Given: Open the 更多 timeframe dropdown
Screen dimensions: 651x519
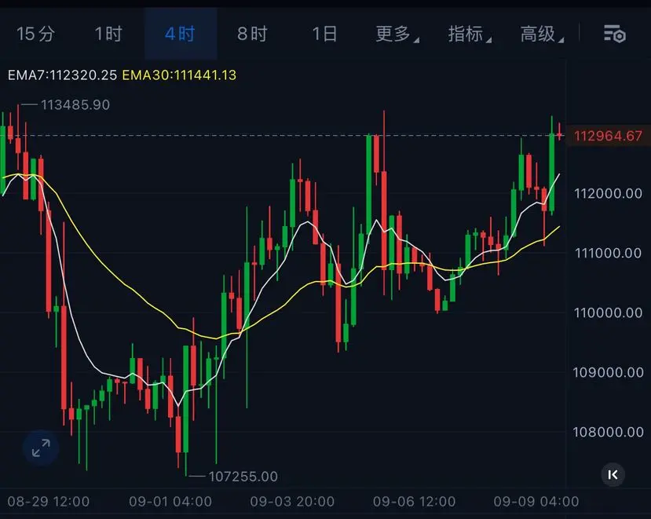Looking at the screenshot, I should point(397,34).
